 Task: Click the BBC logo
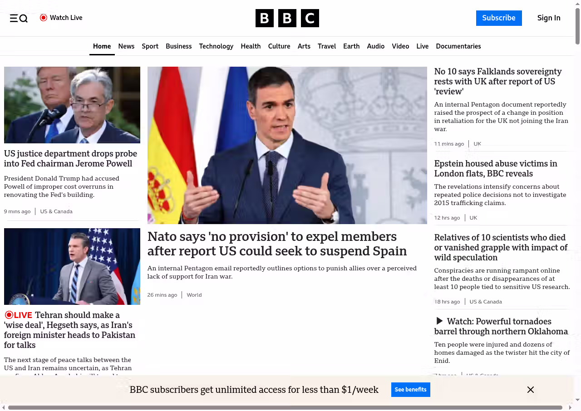click(287, 18)
